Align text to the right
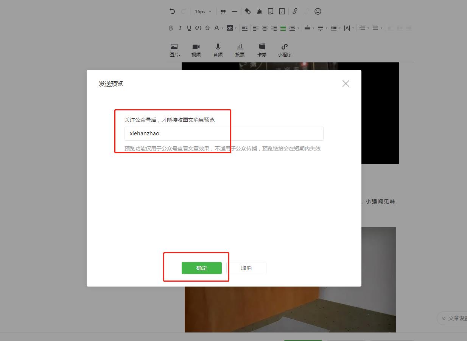This screenshot has width=467, height=341. click(x=274, y=28)
